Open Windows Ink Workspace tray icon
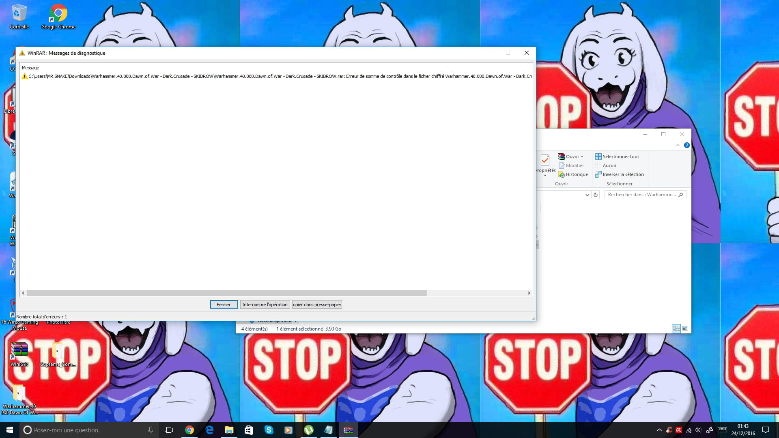 [x=710, y=430]
